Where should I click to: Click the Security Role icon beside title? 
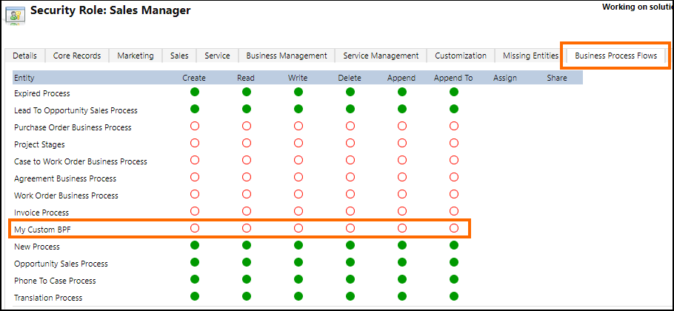tap(16, 16)
